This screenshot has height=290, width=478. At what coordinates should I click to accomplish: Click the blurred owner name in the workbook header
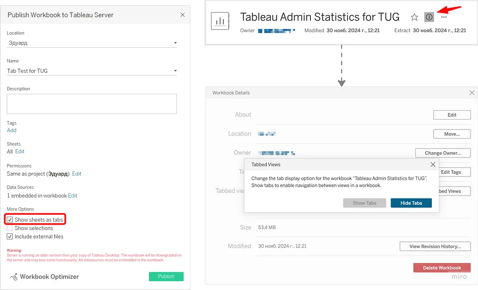276,30
